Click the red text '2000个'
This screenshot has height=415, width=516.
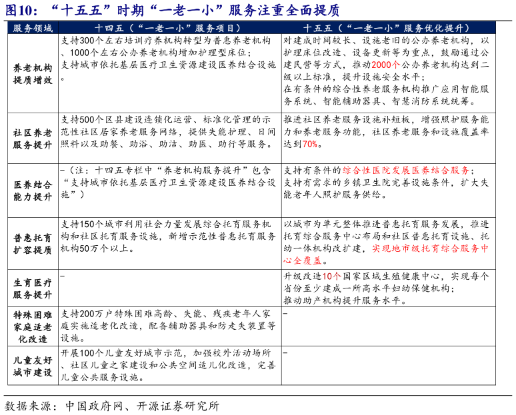(386, 65)
